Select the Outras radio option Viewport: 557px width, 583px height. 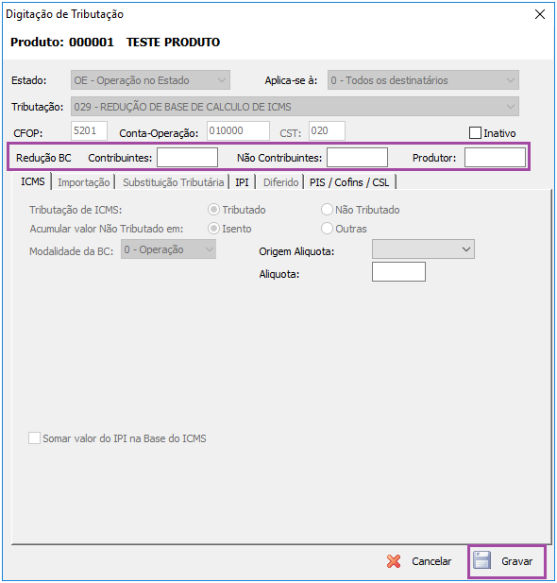[327, 229]
